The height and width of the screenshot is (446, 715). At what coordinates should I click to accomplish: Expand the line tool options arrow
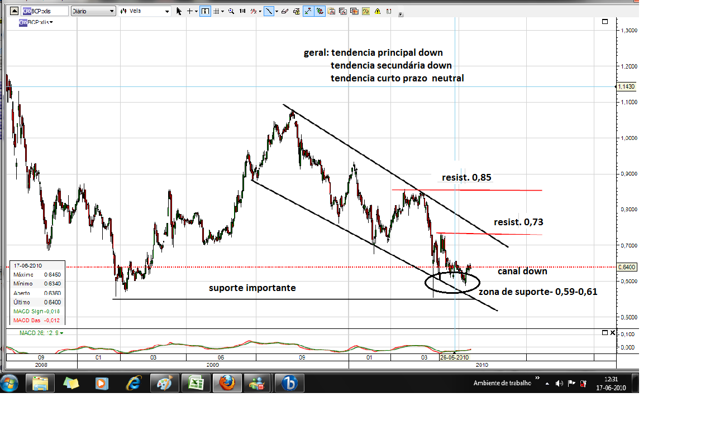(276, 11)
